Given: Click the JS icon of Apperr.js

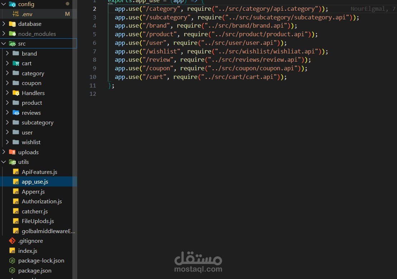Looking at the screenshot, I should (16, 191).
